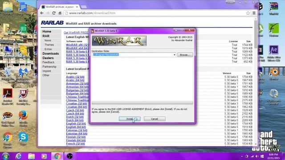
Task: Open Blender desktop shortcut
Action: click(x=274, y=74)
